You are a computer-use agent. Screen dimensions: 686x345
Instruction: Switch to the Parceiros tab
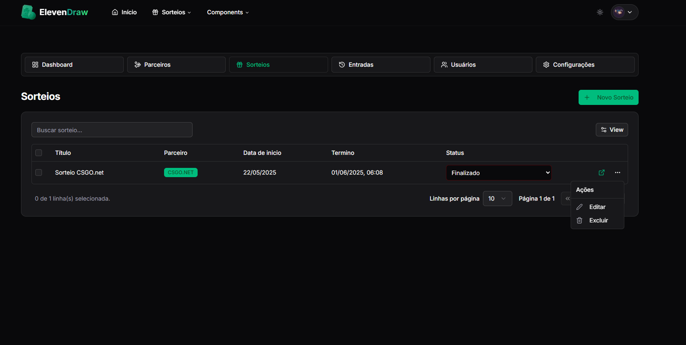pyautogui.click(x=176, y=65)
